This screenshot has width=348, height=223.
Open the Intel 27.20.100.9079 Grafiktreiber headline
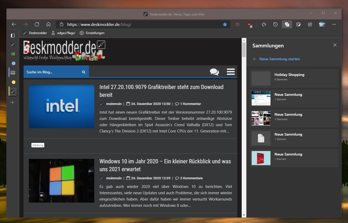[x=161, y=91]
